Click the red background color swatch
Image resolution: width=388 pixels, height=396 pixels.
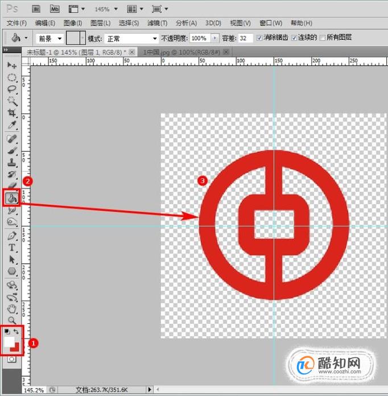(16, 348)
